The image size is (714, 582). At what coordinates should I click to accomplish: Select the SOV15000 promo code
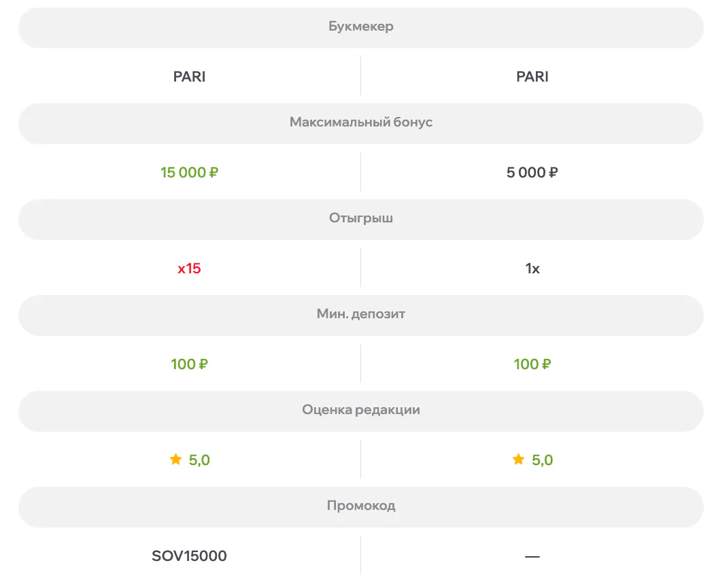[x=189, y=555]
